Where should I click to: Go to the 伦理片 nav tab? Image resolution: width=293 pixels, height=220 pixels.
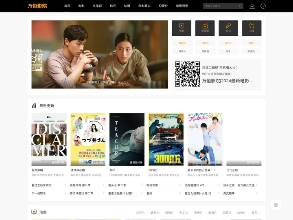163,6
